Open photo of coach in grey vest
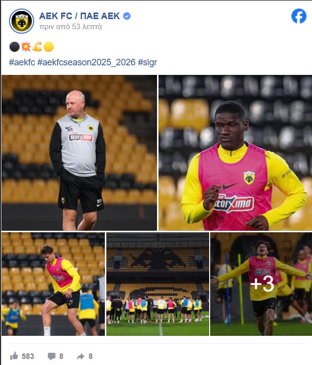312x365 pixels. (79, 153)
